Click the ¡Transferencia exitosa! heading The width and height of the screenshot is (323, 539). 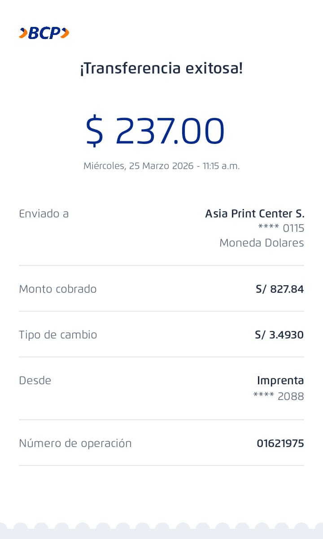tap(161, 69)
